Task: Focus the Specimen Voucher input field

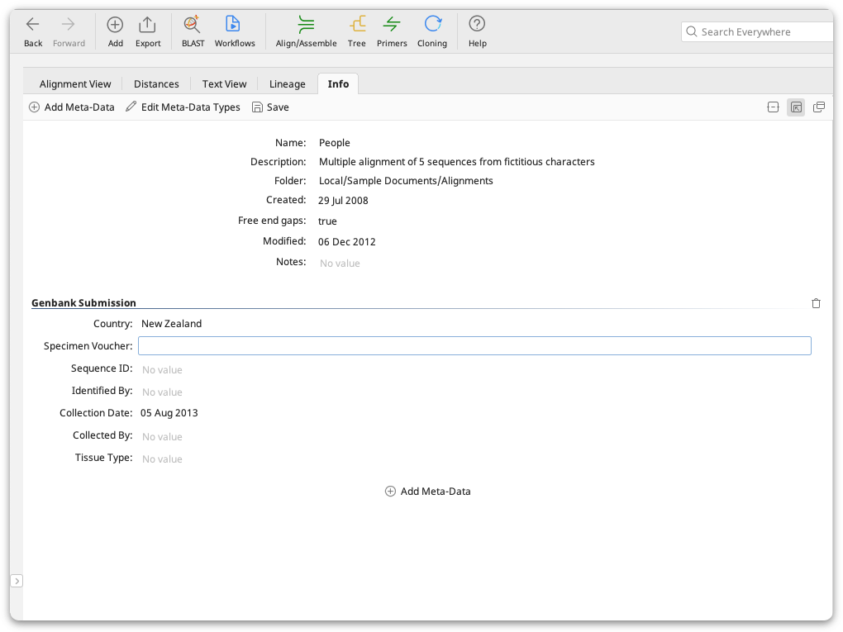Action: [x=474, y=345]
